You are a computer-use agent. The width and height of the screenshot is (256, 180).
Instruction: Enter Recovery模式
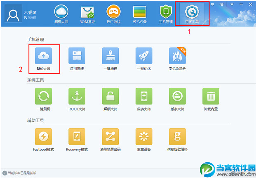[77, 140]
